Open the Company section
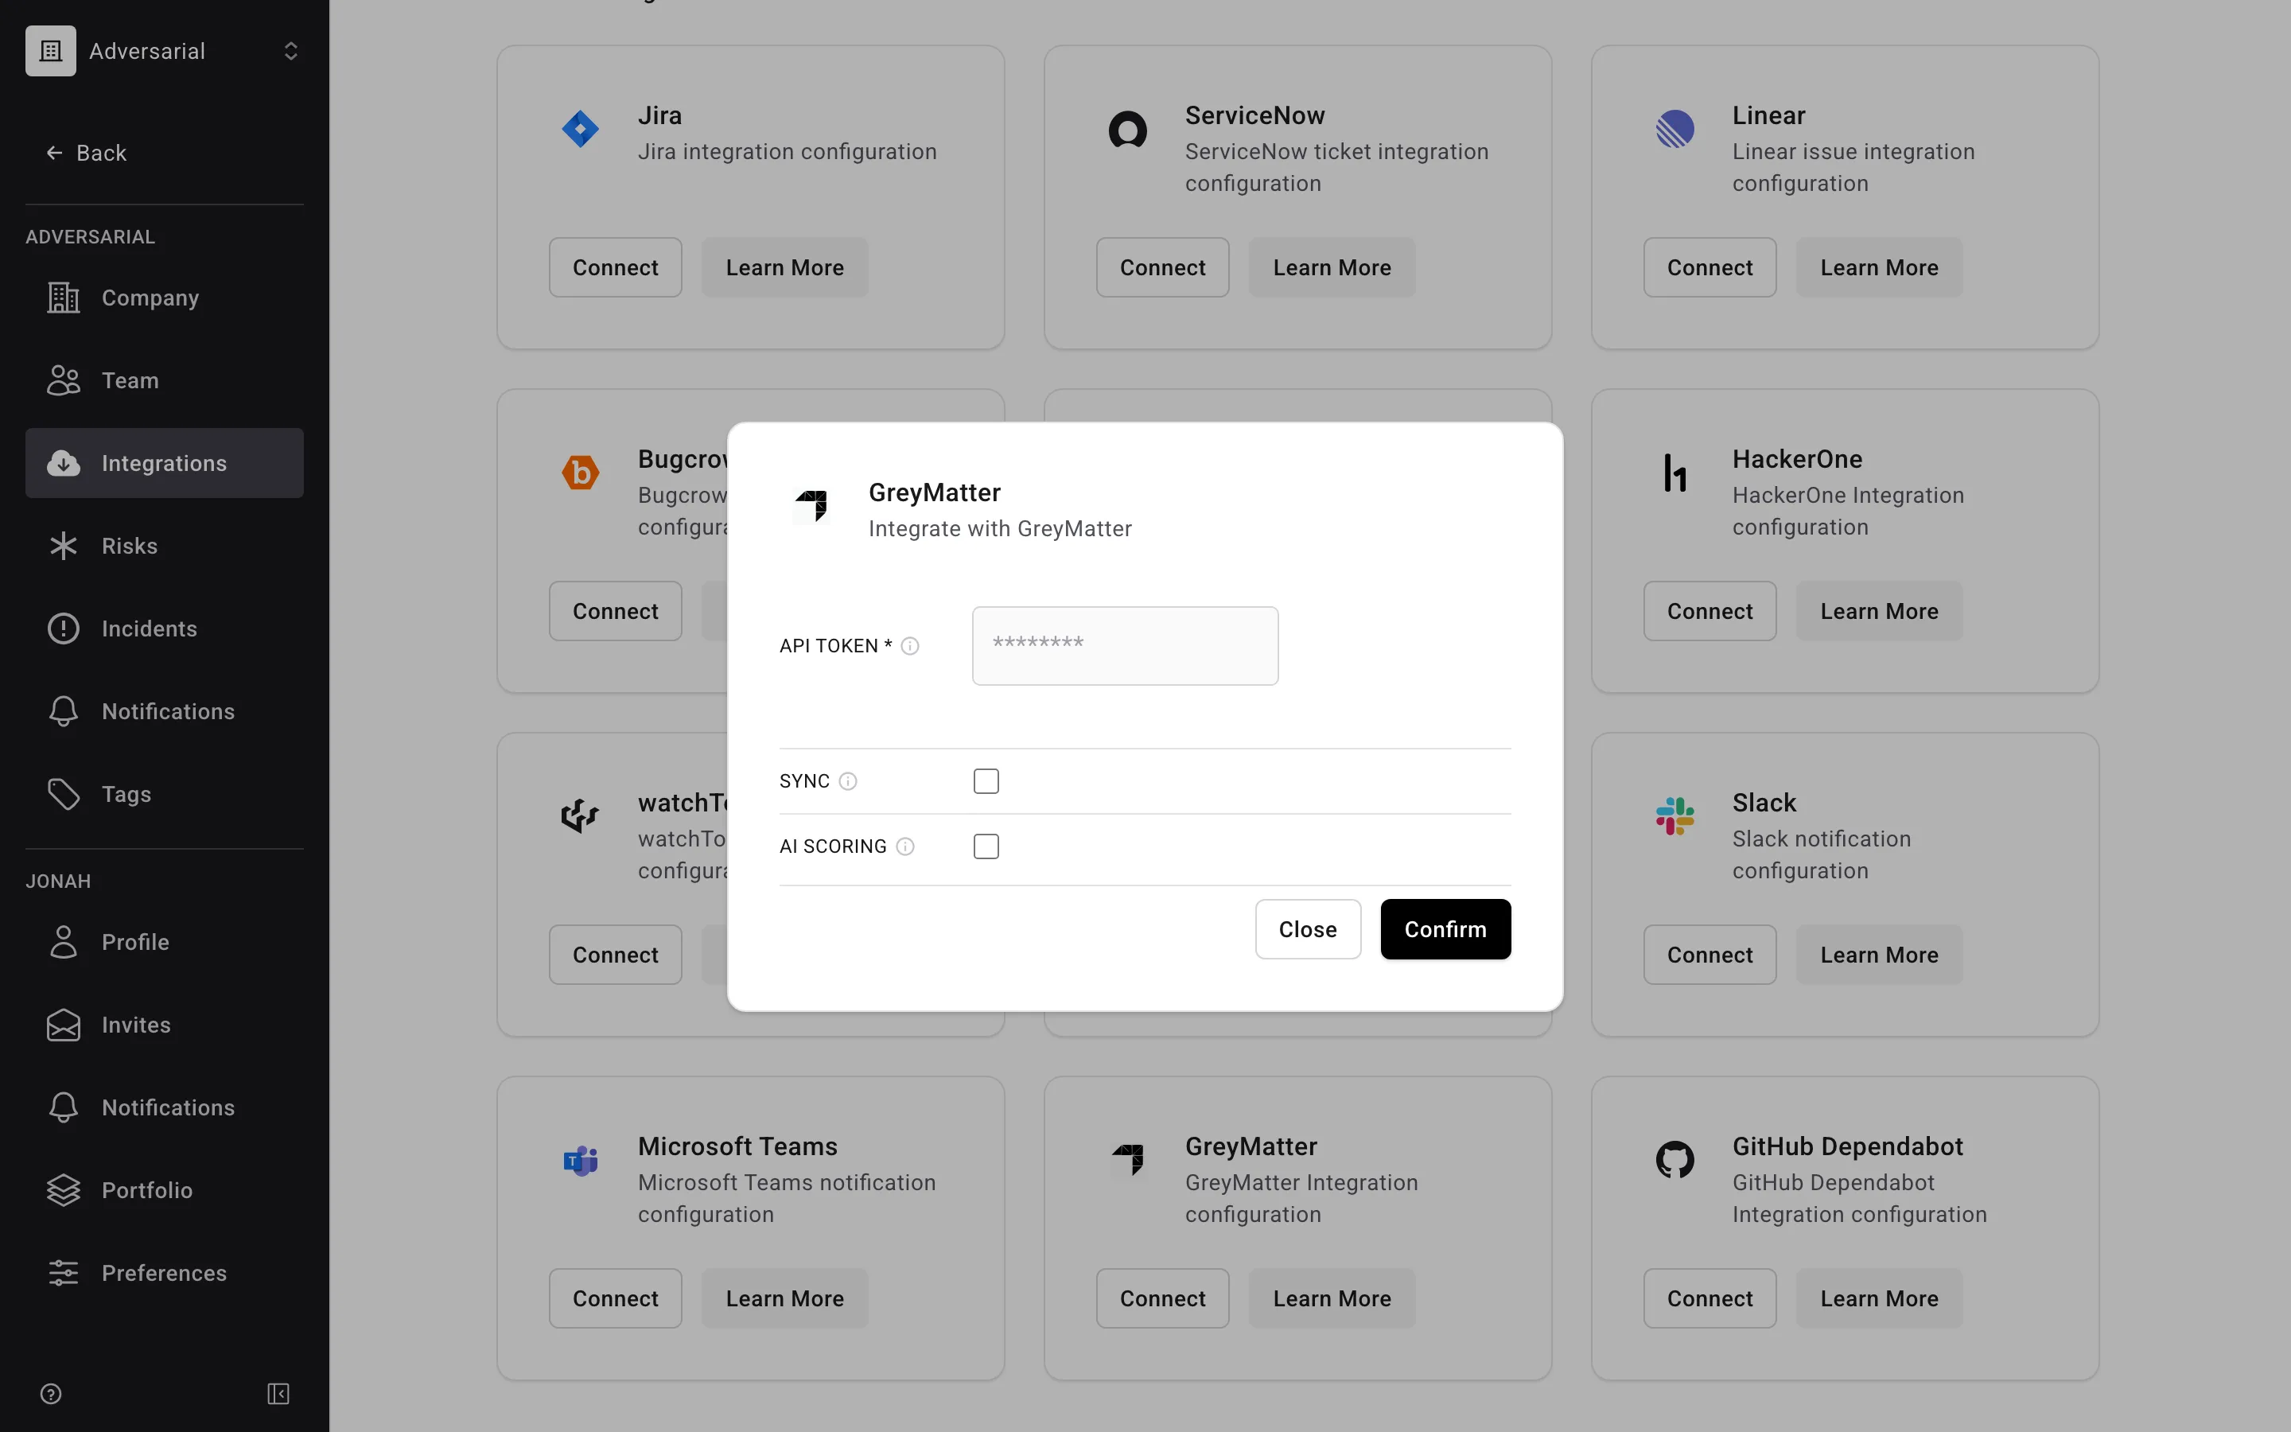The image size is (2291, 1432). [x=164, y=298]
